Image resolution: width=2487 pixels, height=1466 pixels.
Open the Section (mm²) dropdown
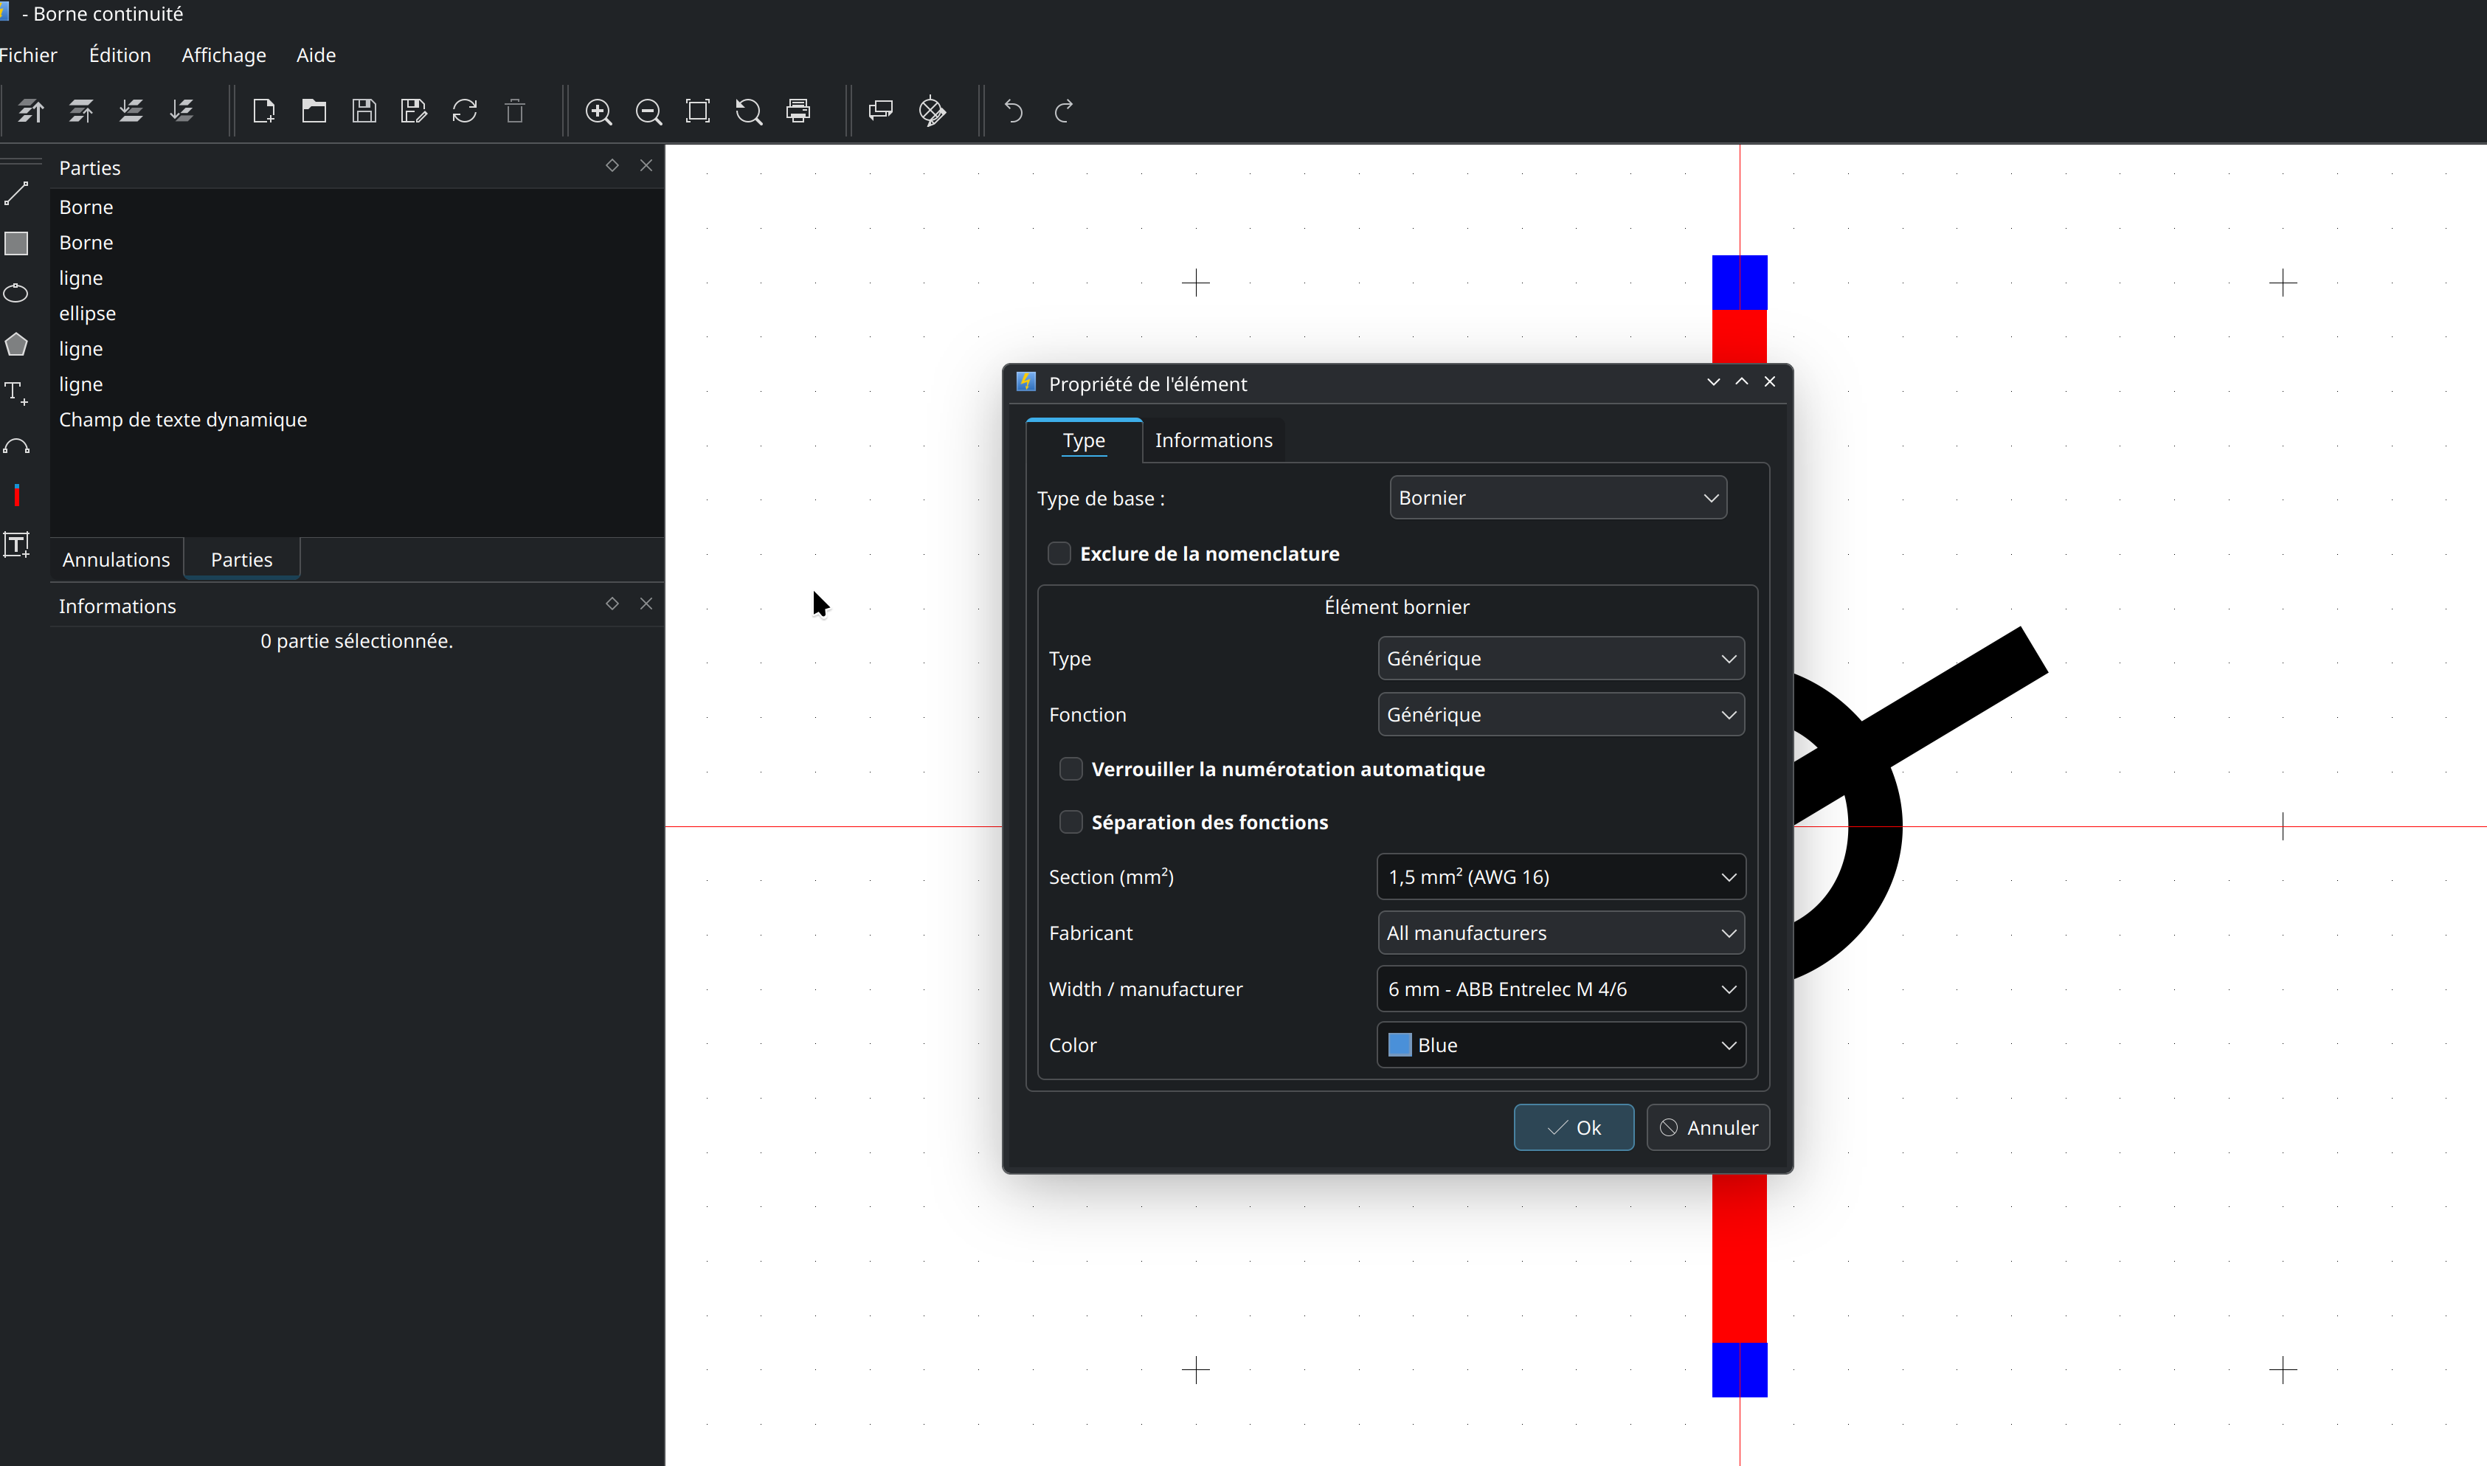tap(1560, 877)
